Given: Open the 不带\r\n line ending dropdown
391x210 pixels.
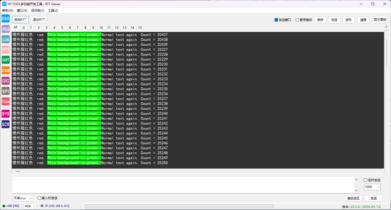Looking at the screenshot, I should (x=23, y=198).
